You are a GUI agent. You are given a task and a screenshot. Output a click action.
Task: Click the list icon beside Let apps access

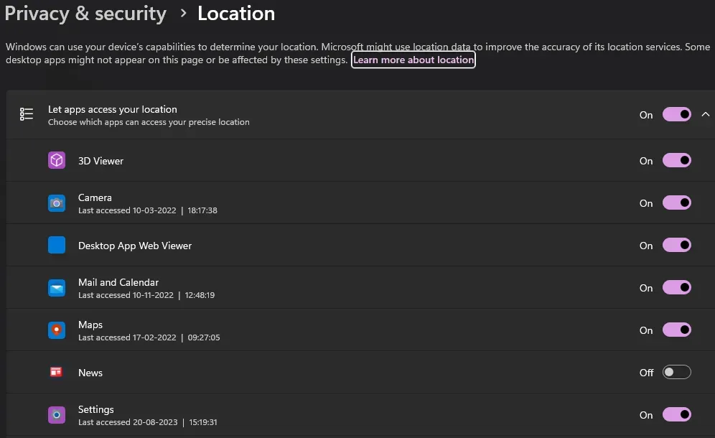[27, 114]
